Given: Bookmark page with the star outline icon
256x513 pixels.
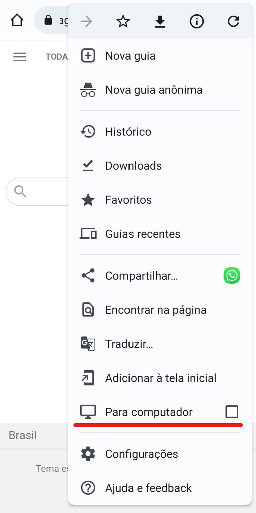Looking at the screenshot, I should [123, 21].
